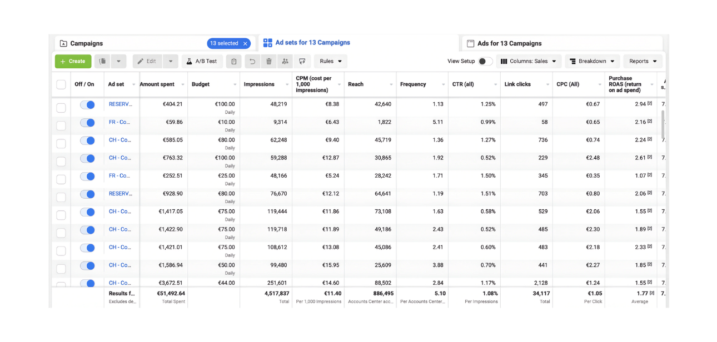Click the Edit pencil button
This screenshot has width=717, height=342.
147,61
